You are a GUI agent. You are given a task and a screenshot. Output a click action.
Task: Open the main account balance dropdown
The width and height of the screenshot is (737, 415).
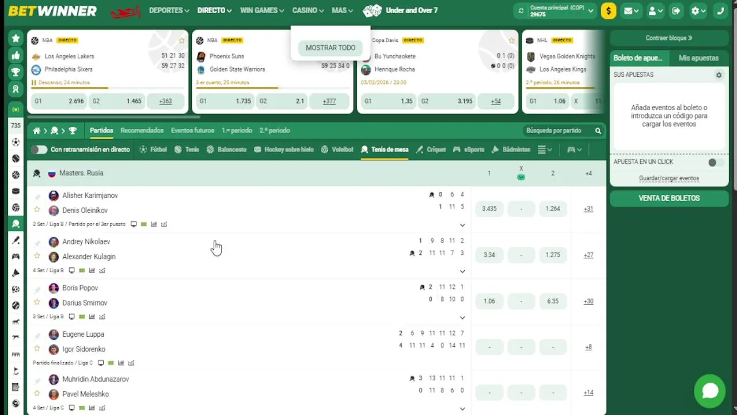(591, 10)
